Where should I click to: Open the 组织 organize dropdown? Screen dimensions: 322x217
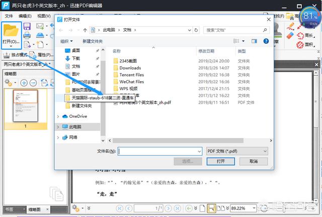(66, 41)
